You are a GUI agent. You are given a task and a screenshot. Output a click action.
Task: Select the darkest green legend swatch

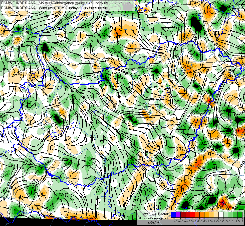[x=240, y=215]
